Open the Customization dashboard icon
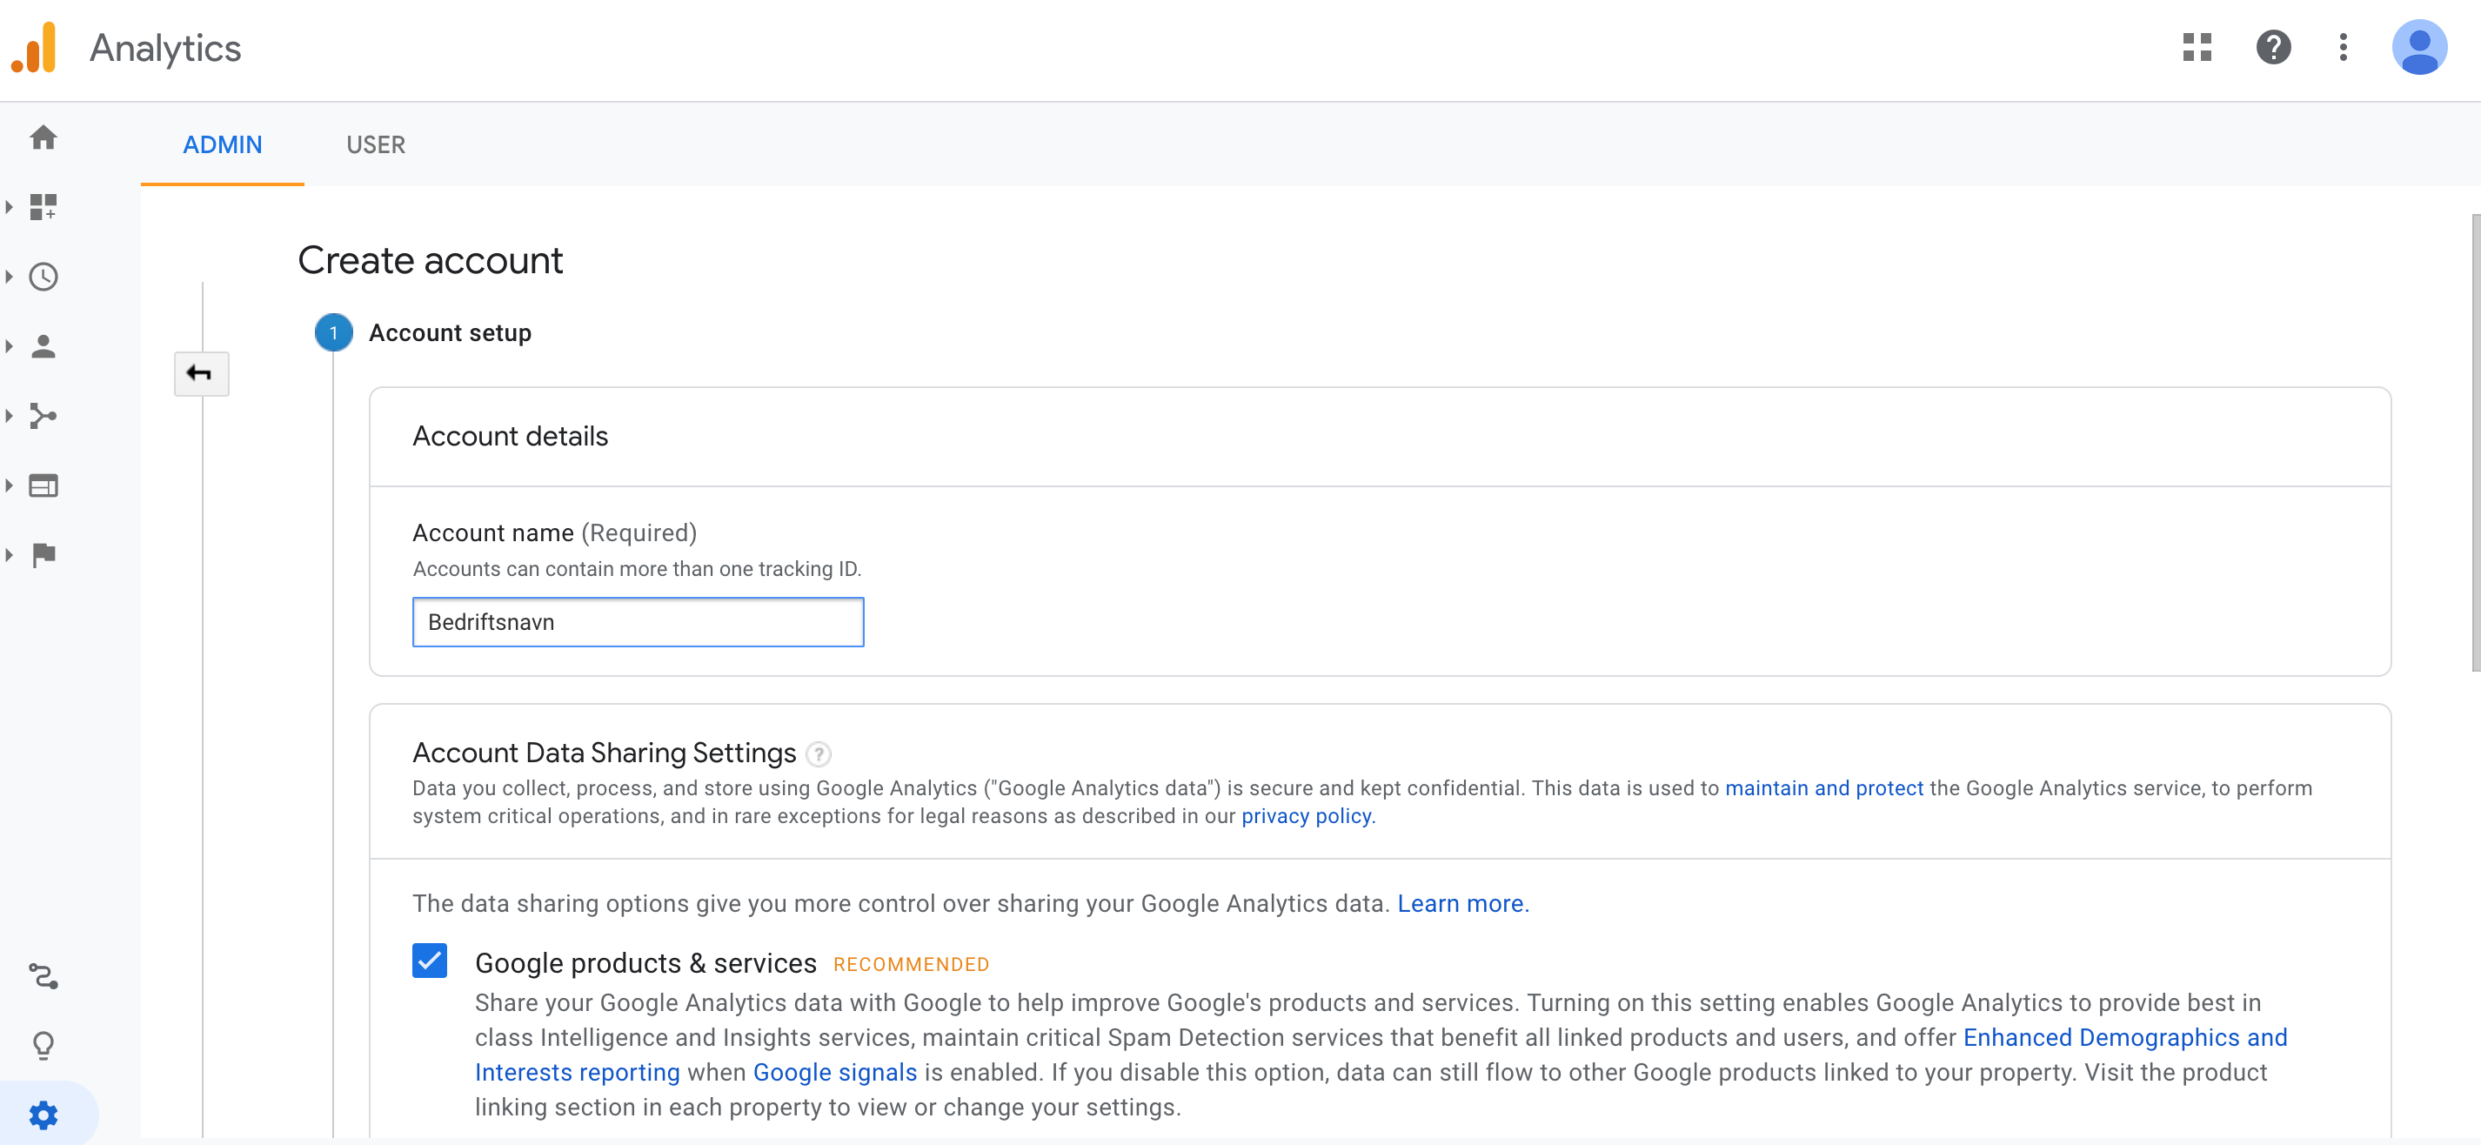Screen dimensions: 2481x1145 (43, 206)
